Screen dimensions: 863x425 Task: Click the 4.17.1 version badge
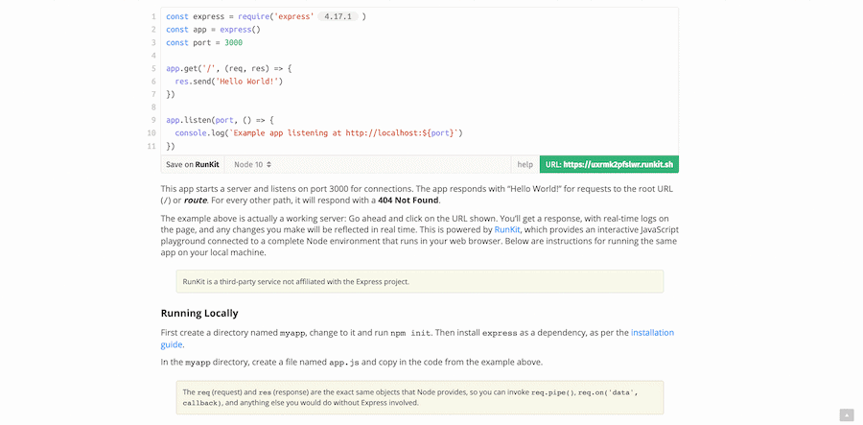pos(338,17)
